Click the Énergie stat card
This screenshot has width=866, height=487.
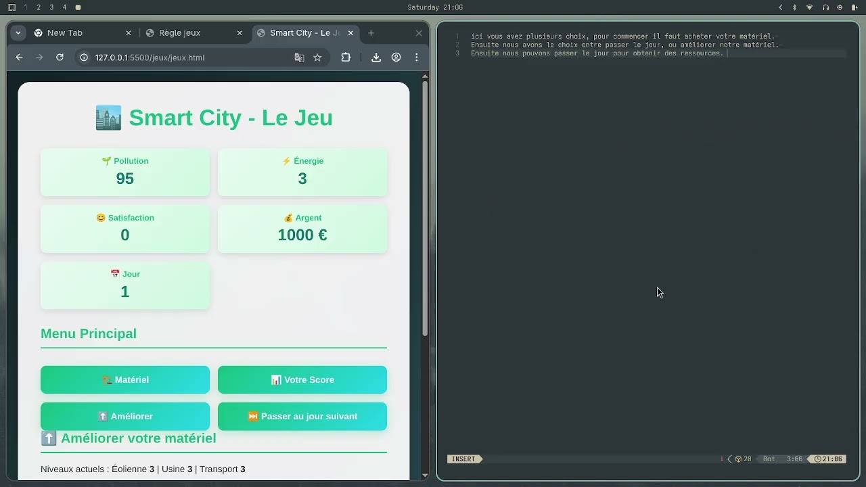tap(302, 172)
